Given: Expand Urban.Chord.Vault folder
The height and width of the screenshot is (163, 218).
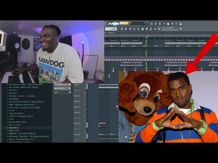Looking at the screenshot, I should (x=15, y=113).
